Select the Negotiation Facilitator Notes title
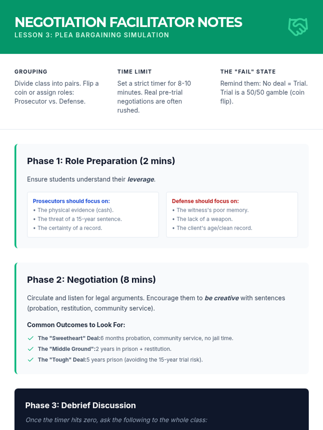 point(128,22)
